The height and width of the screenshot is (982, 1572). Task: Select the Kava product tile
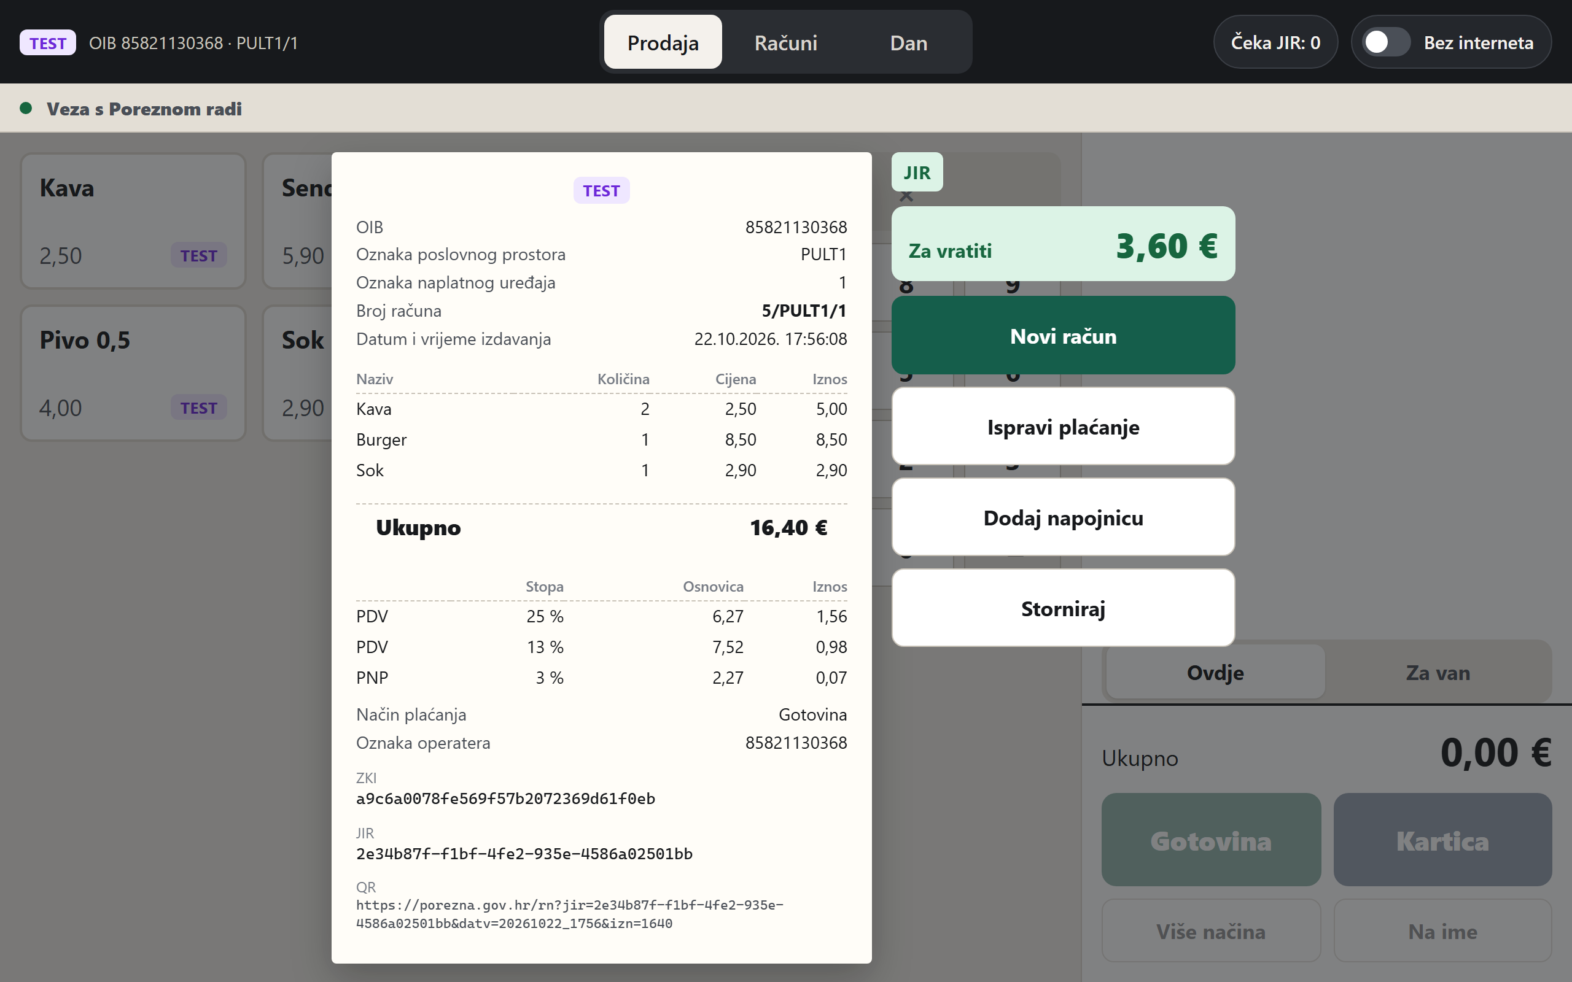pyautogui.click(x=133, y=221)
